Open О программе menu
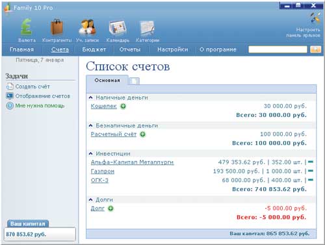The width and height of the screenshot is (325, 245). (218, 49)
